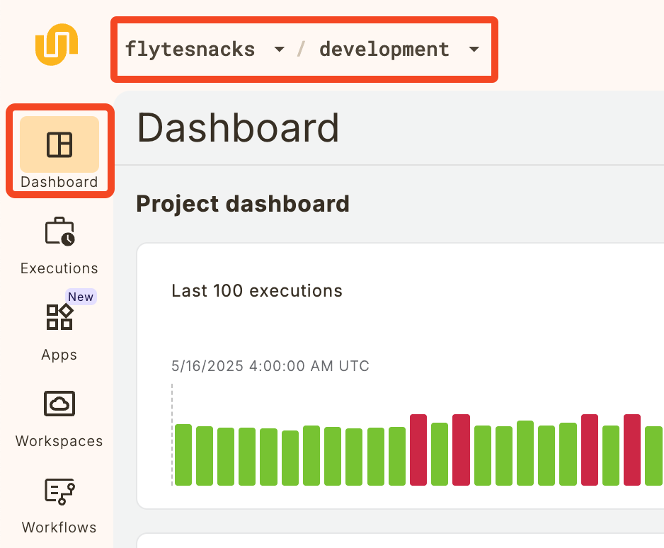Select the Apps grid icon
The image size is (664, 548).
pyautogui.click(x=59, y=317)
